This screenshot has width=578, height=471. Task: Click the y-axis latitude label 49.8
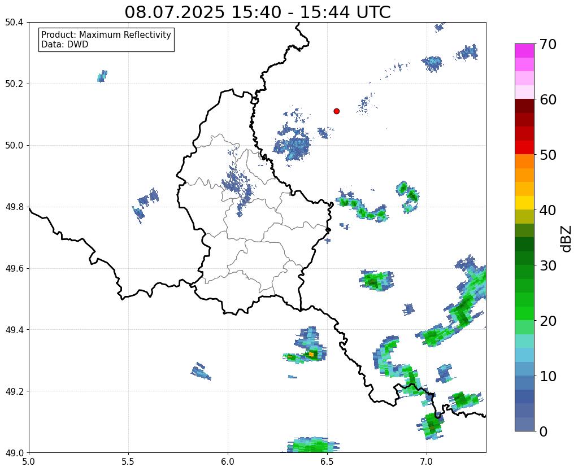[14, 207]
